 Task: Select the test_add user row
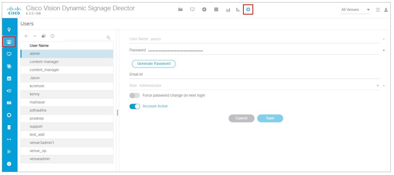67,135
